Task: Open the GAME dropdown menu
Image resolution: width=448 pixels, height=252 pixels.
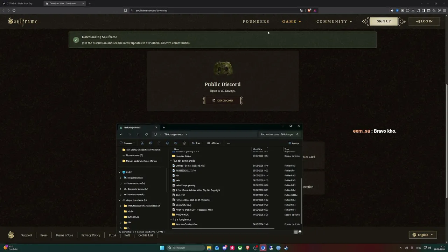Action: pyautogui.click(x=292, y=22)
